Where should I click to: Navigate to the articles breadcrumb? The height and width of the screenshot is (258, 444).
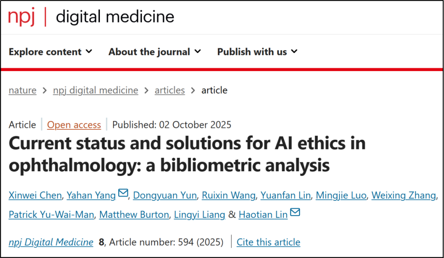(x=170, y=90)
